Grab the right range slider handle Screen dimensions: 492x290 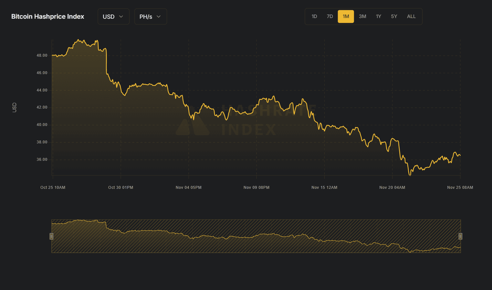click(x=460, y=236)
